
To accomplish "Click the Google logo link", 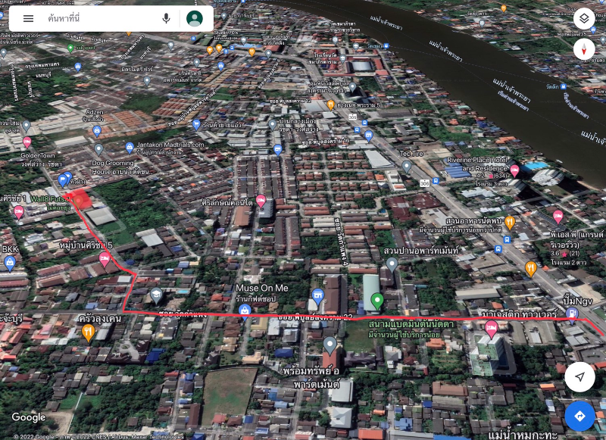I will point(29,417).
